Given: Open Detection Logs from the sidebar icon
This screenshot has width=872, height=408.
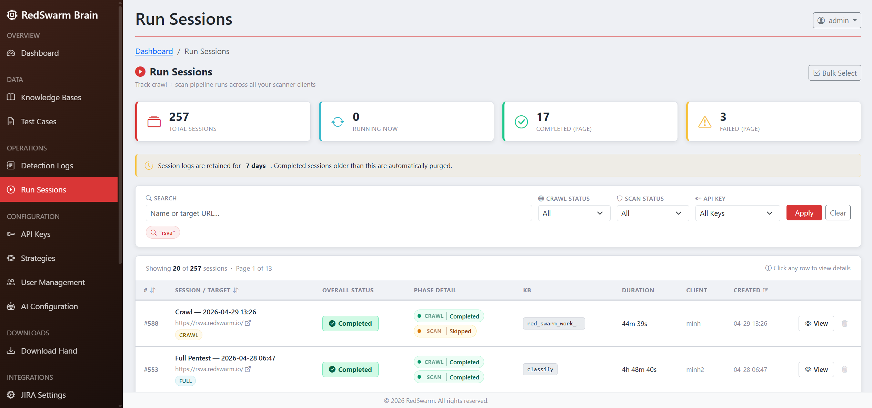Looking at the screenshot, I should coord(11,165).
